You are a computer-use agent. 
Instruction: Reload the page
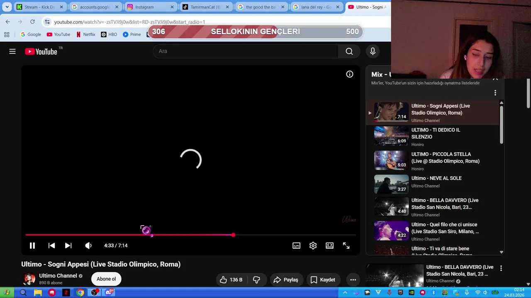click(32, 22)
